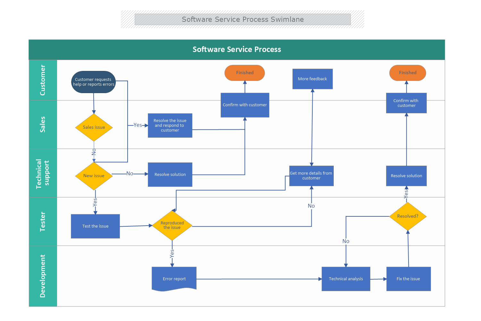Screen dimensions: 481x321
Task: Click the orange Finished terminator near Confirm with customer
Action: [244, 73]
